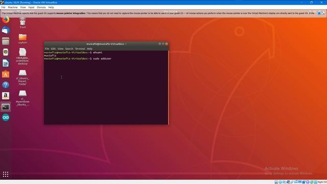Image resolution: width=327 pixels, height=184 pixels.
Task: Open the VirtualBox File menu
Action: (x=4, y=7)
